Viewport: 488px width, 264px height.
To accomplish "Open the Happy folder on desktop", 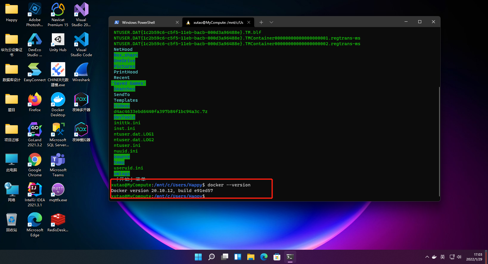I will 12,12.
